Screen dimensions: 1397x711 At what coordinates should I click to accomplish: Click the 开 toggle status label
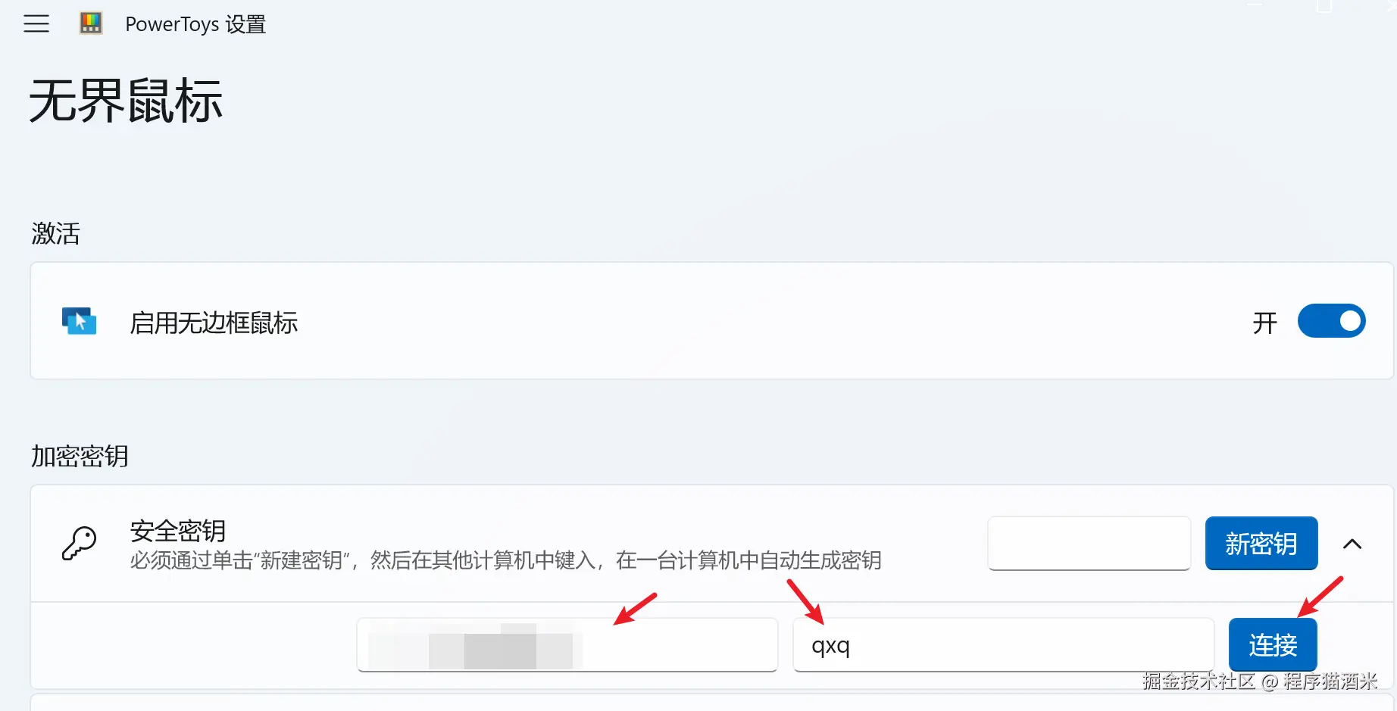[x=1264, y=323]
